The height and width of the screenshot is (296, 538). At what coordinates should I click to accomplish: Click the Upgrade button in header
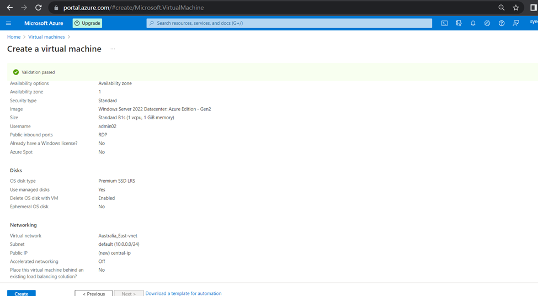coord(87,23)
